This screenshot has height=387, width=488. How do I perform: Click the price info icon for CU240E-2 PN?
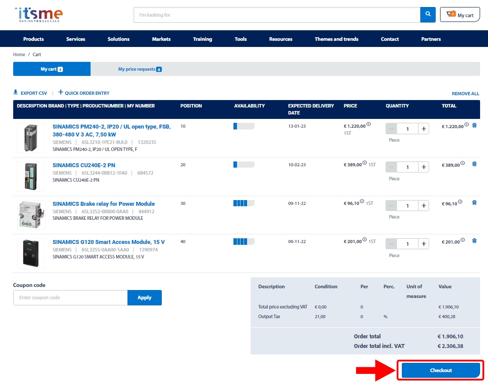(364, 162)
